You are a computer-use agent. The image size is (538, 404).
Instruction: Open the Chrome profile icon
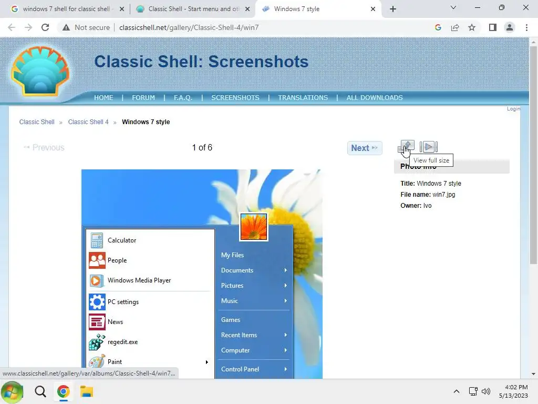[x=510, y=27]
